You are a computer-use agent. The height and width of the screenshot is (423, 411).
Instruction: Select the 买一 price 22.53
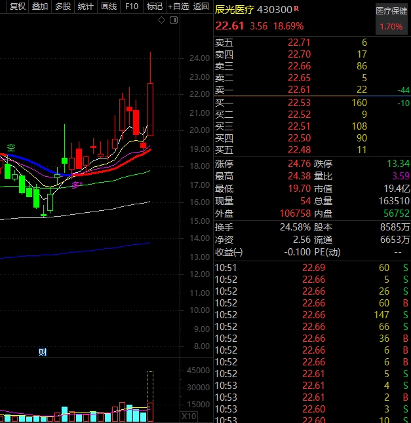pos(299,103)
